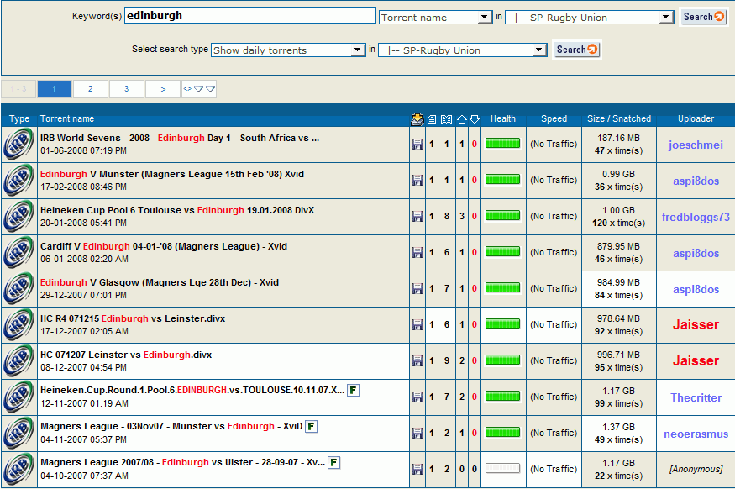The width and height of the screenshot is (735, 489).
Task: Open uploader Thecritter profile
Action: point(696,397)
